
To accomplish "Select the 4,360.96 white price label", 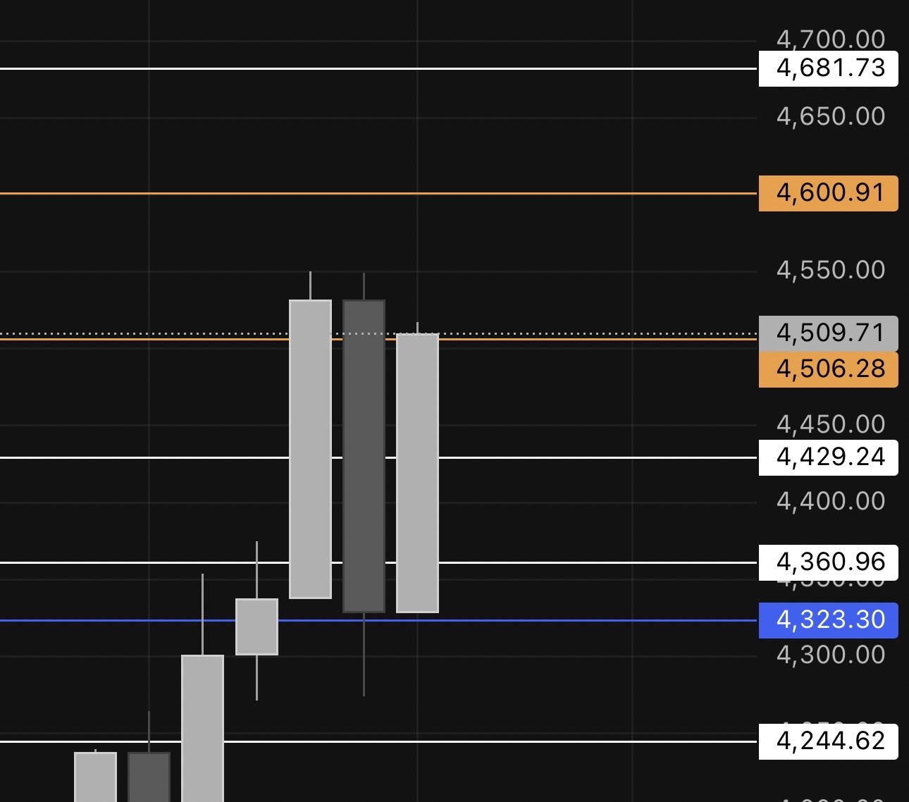I will [x=828, y=562].
